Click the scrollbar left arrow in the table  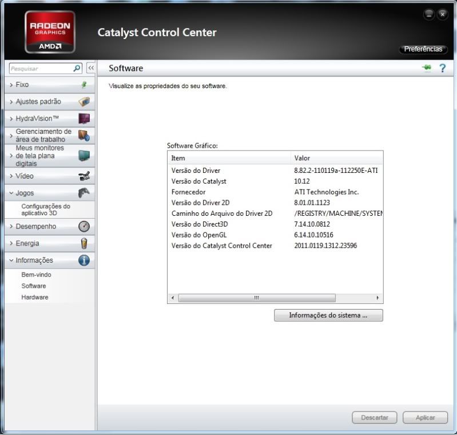[x=173, y=298]
